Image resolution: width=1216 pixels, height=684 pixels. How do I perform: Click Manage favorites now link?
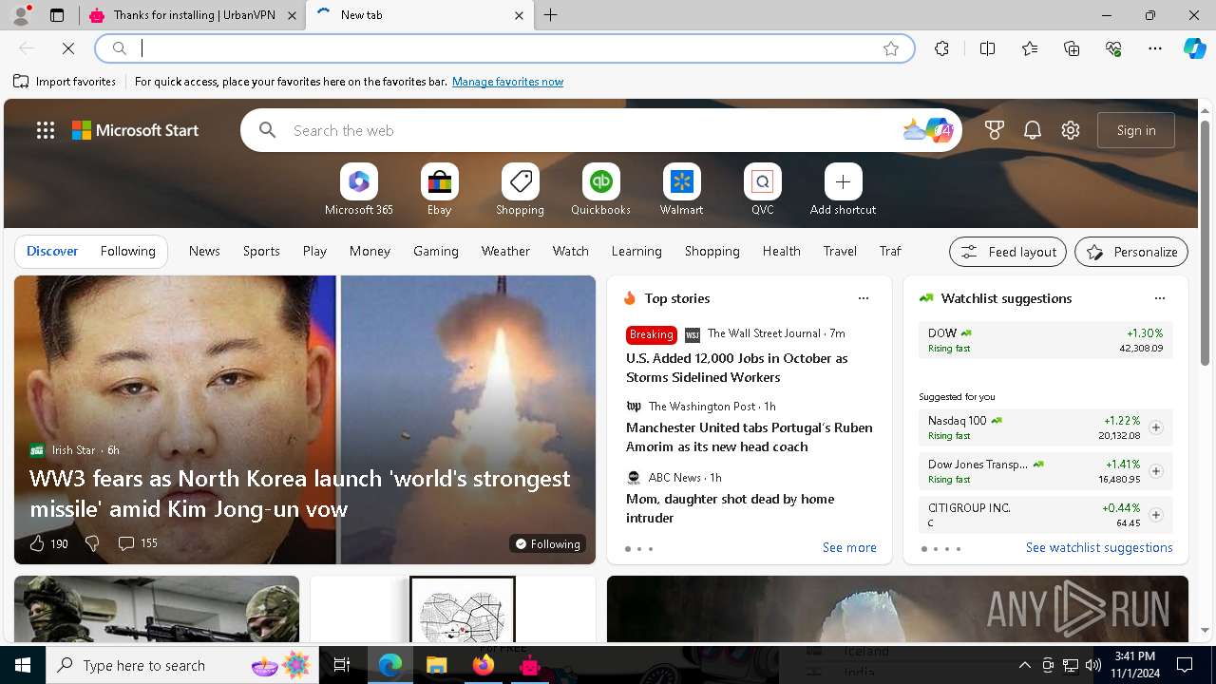507,82
